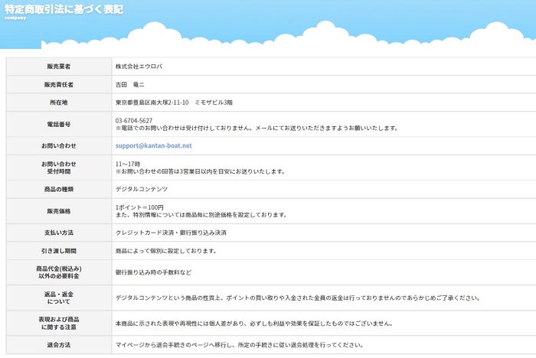Click the 11〜17時 reception hours text

pyautogui.click(x=128, y=164)
